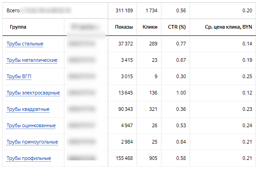Viewport: 259px width, 169px height.
Task: Open the Трубы стальные group link
Action: pos(25,44)
